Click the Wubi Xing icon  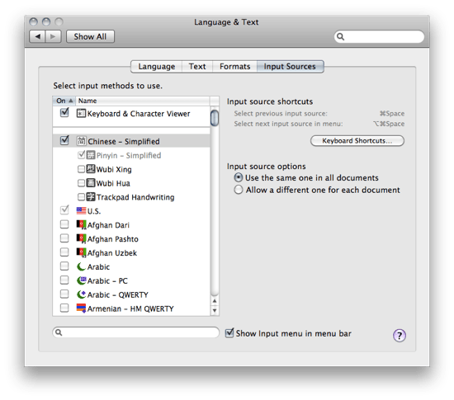(91, 169)
